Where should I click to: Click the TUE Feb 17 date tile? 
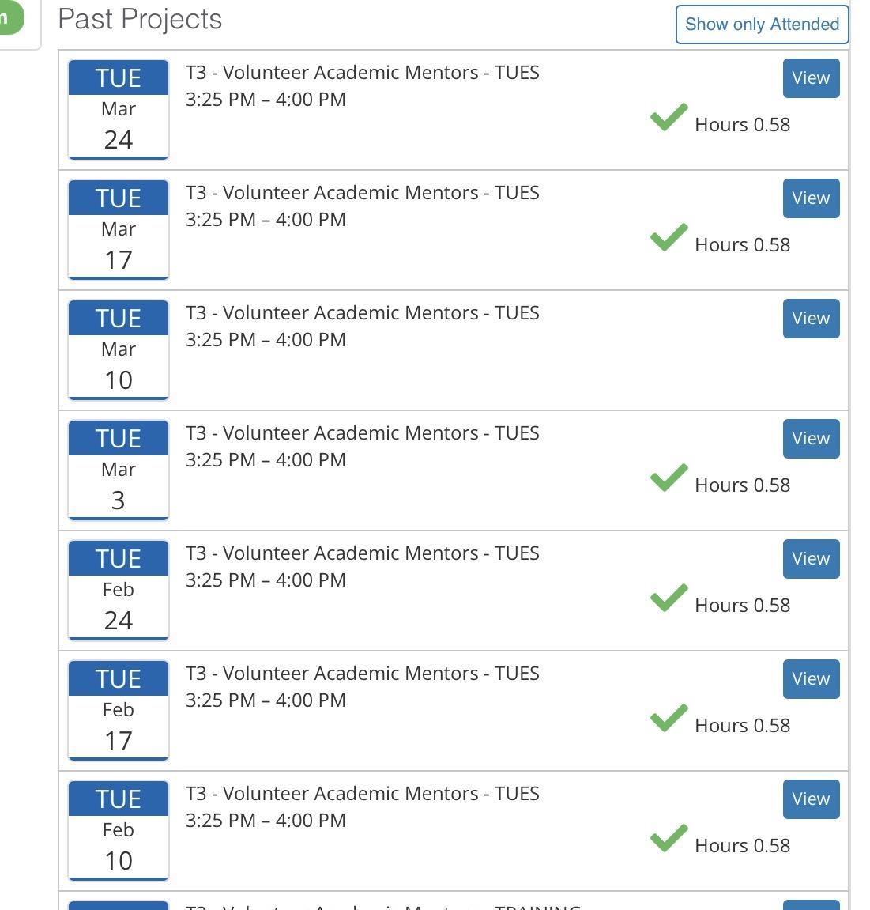coord(119,711)
